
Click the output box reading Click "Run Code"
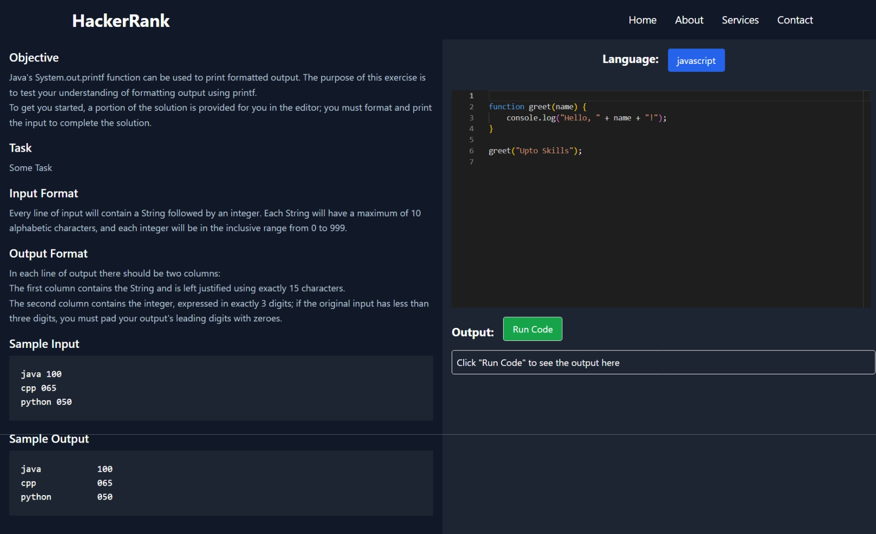tap(663, 362)
